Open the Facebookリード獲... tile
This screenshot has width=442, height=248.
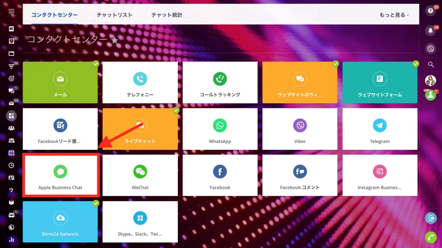[60, 129]
